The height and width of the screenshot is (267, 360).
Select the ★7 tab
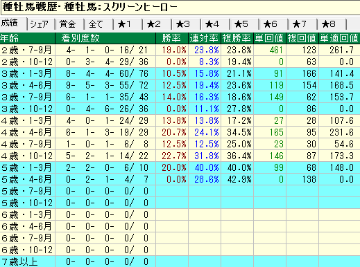pyautogui.click(x=302, y=24)
